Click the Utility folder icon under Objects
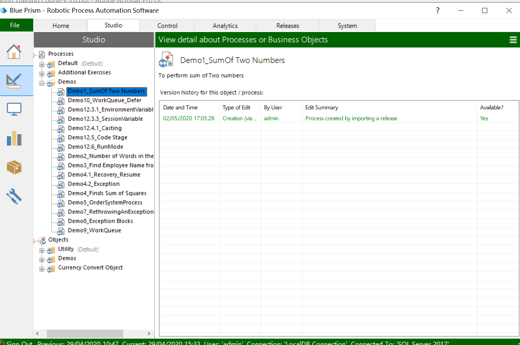Viewport: 520px width, 345px height. pos(51,250)
